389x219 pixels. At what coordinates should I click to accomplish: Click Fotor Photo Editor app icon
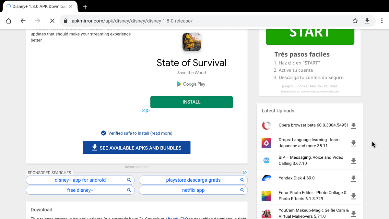click(266, 196)
